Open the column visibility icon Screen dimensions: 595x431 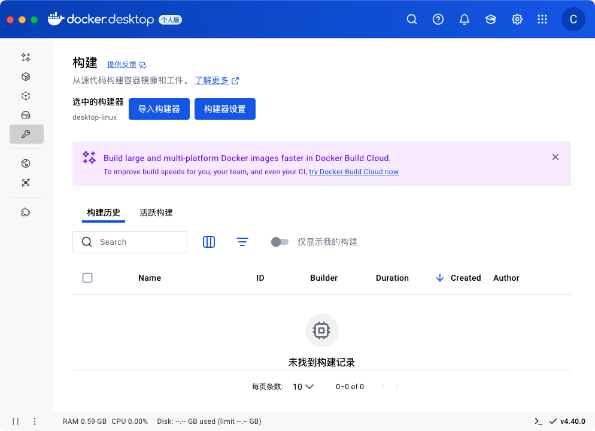tap(209, 242)
